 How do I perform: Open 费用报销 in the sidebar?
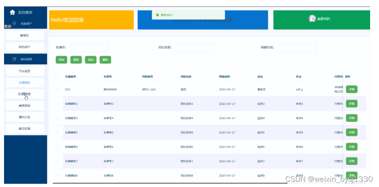point(25,105)
